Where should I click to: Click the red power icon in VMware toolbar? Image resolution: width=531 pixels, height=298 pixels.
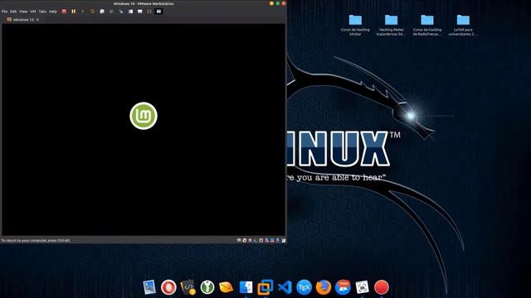[64, 12]
